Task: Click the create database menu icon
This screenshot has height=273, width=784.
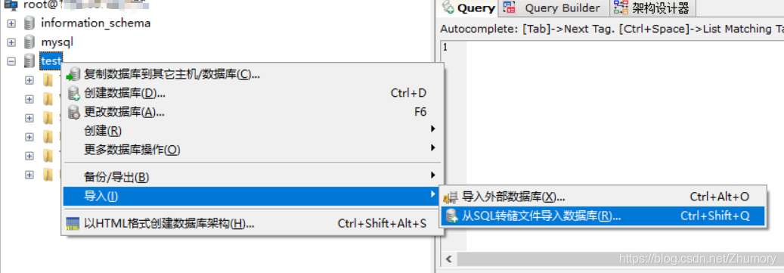Action: pyautogui.click(x=73, y=94)
